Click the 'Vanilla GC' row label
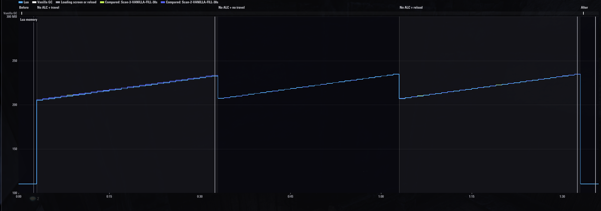This screenshot has width=601, height=211. [x=10, y=13]
